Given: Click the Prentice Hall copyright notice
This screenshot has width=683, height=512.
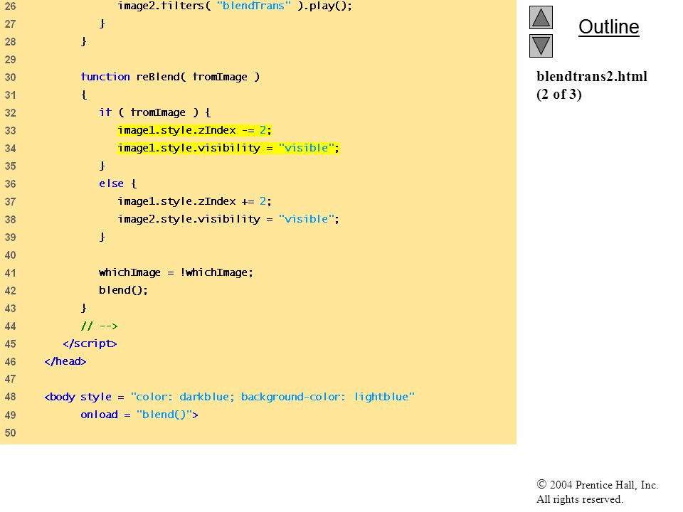Looking at the screenshot, I should [597, 485].
